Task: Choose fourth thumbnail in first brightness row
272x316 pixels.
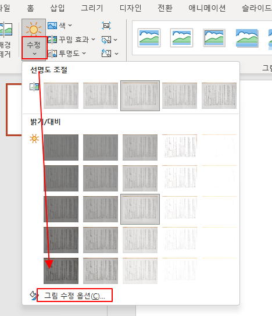Action: click(x=180, y=147)
